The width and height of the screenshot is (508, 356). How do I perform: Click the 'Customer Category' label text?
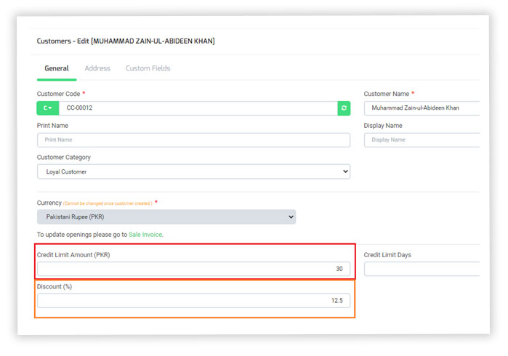64,157
